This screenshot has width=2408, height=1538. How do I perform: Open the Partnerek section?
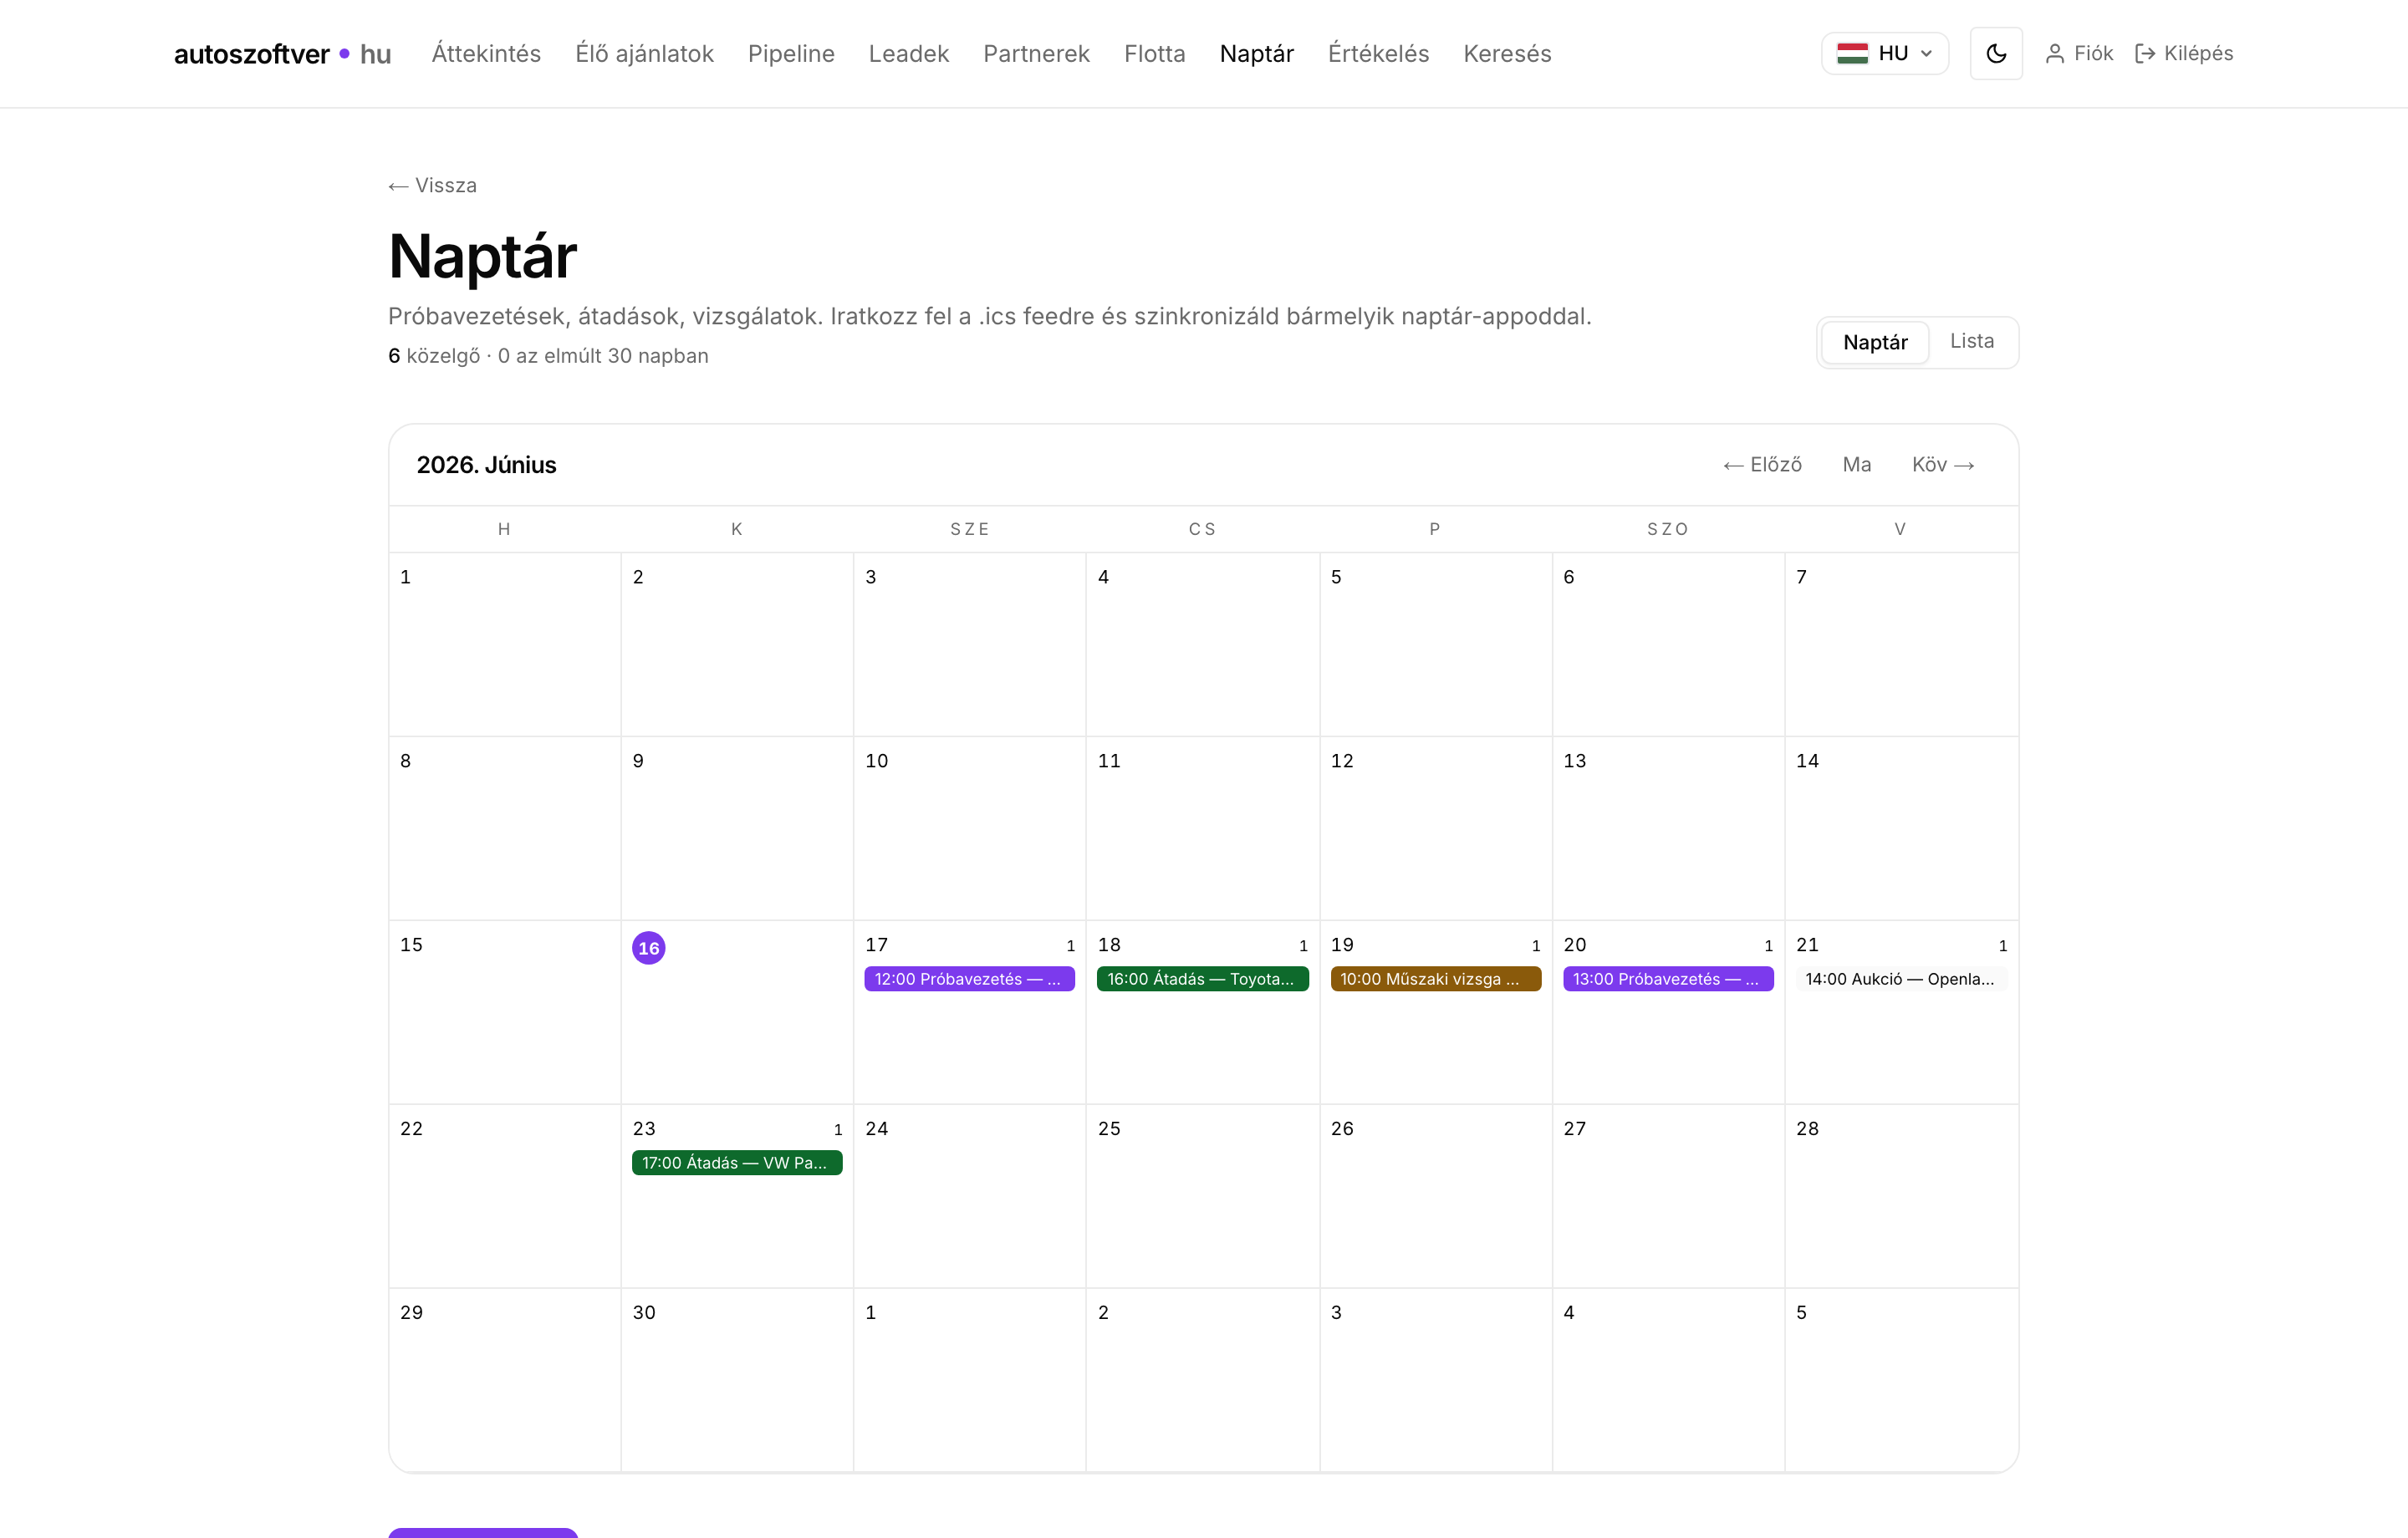click(x=1036, y=54)
